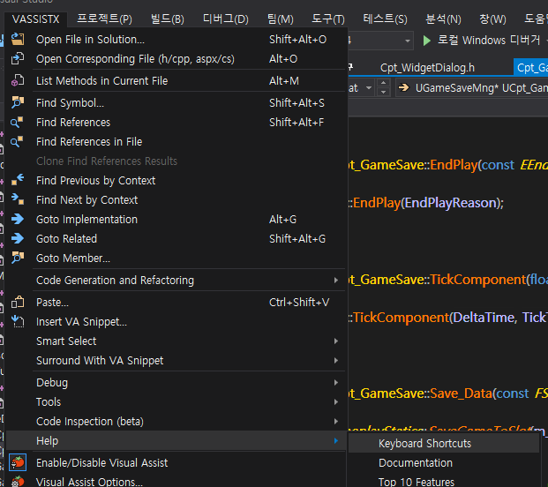
Task: Click the Goto Implementation arrow icon
Action: [18, 220]
